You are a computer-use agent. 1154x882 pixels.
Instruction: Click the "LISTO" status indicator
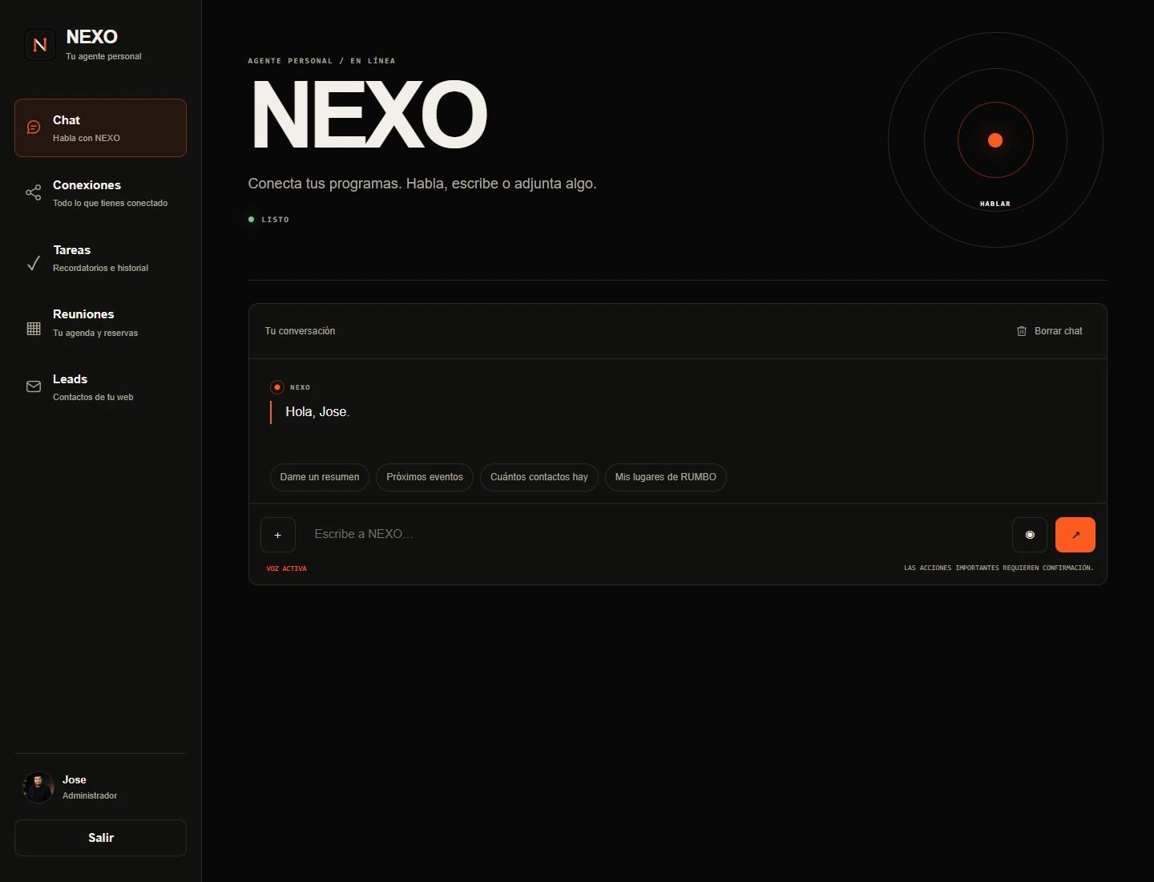[x=269, y=219]
